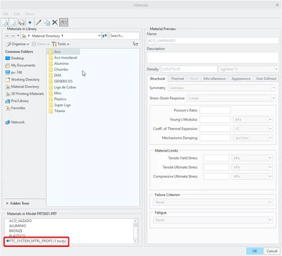Select BRONZE in model materials list
Image resolution: width=282 pixels, height=256 pixels.
point(16,231)
